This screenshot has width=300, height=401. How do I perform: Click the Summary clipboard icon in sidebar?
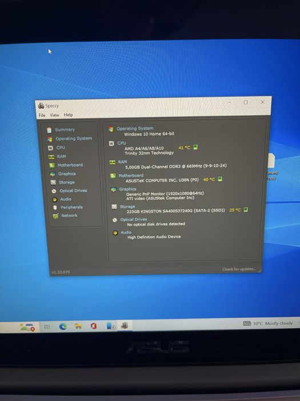pyautogui.click(x=49, y=130)
